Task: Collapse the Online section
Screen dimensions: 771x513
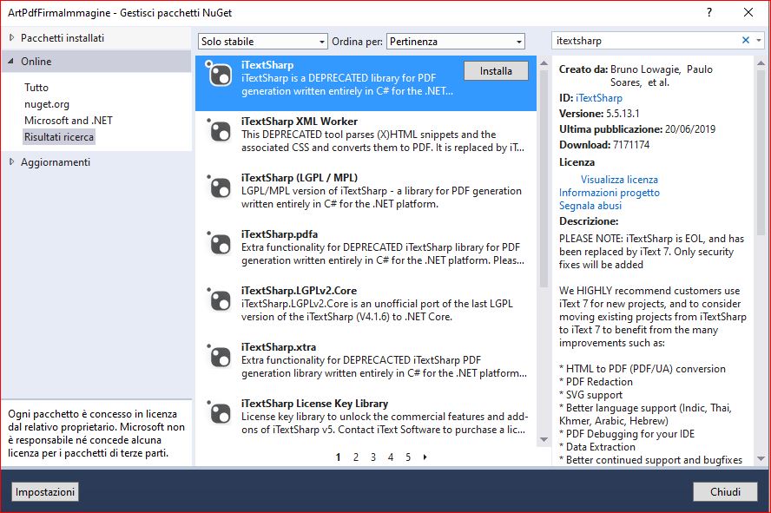Action: (x=10, y=62)
